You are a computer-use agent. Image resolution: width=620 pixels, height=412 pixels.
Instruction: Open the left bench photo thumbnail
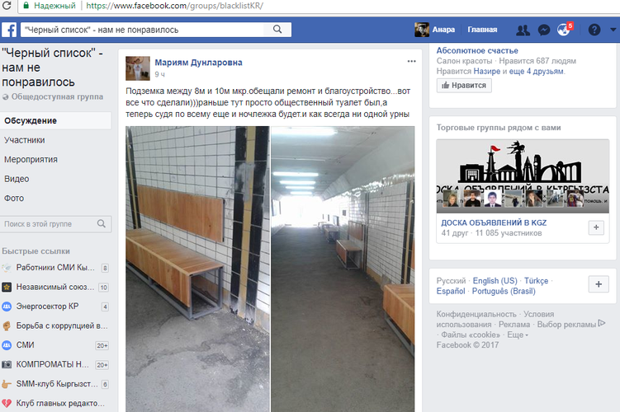(197, 269)
